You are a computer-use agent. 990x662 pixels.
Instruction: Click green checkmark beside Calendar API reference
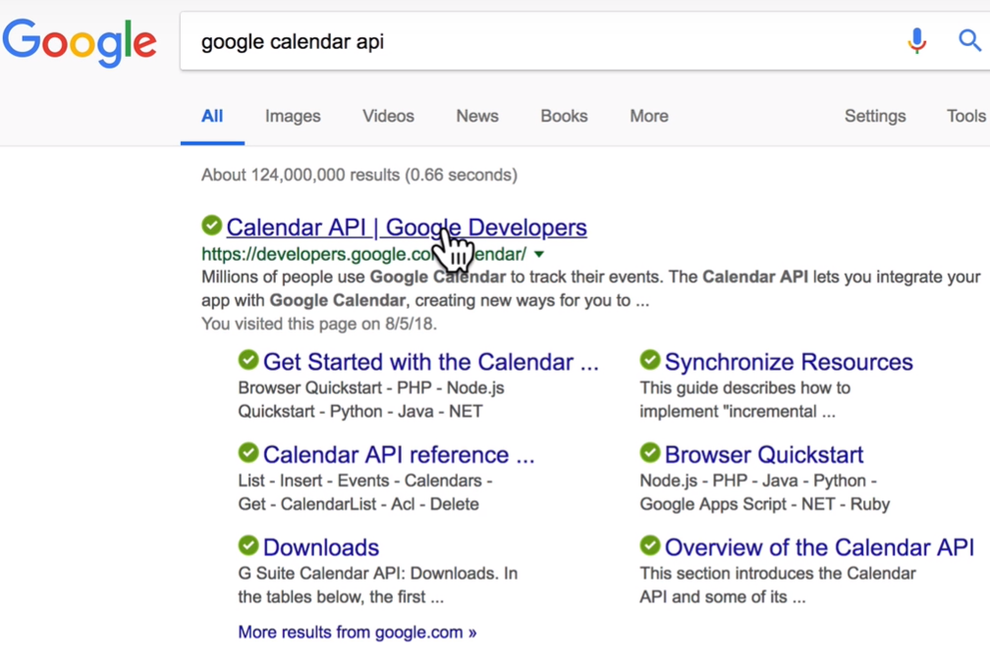tap(248, 453)
